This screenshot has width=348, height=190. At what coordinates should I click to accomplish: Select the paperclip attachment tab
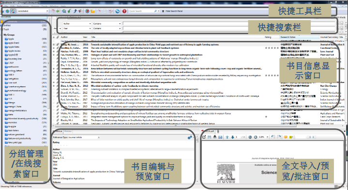click(x=218, y=131)
